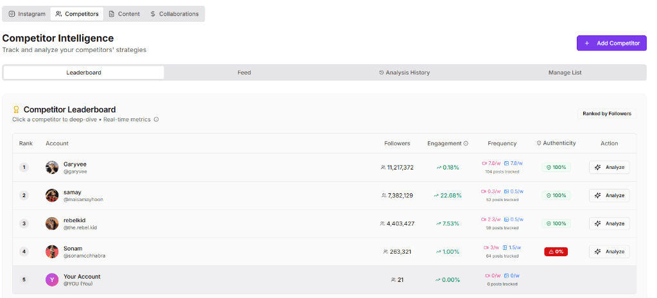Viewport: 657px width, 298px height.
Task: Open samay's profile avatar
Action: click(x=52, y=196)
